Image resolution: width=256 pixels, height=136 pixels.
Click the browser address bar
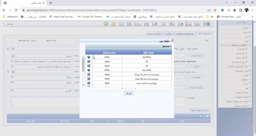click(114, 10)
